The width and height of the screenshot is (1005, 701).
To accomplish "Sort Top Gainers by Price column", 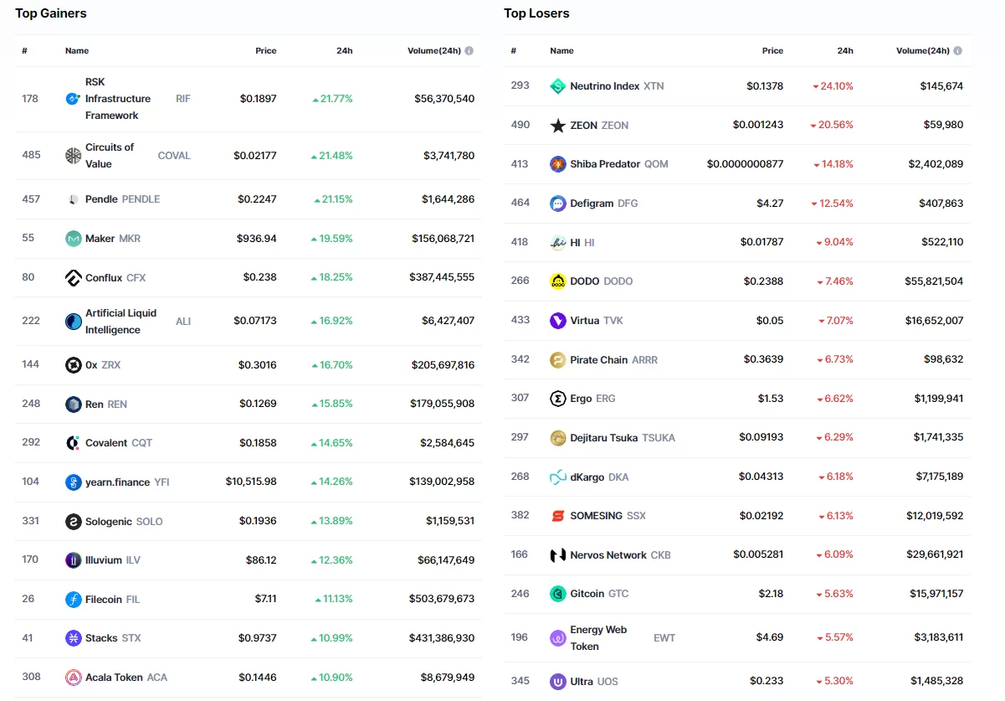I will 265,51.
